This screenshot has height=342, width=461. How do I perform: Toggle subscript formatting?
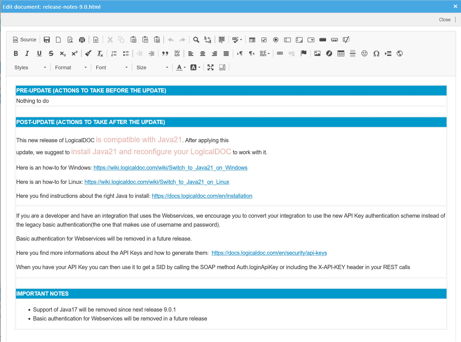coord(63,53)
